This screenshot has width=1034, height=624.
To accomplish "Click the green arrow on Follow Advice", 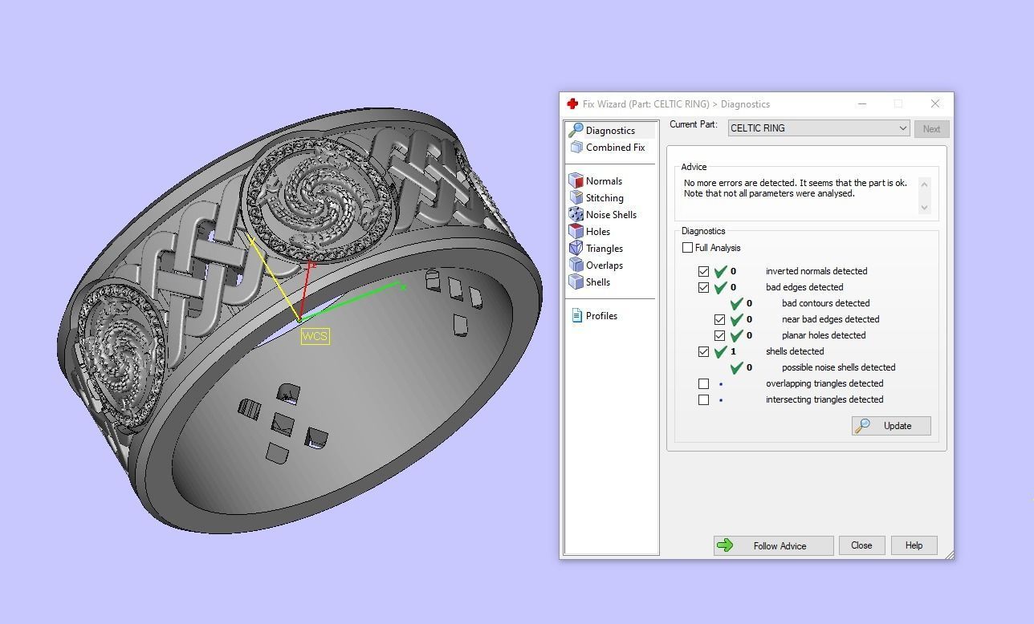I will coord(725,545).
